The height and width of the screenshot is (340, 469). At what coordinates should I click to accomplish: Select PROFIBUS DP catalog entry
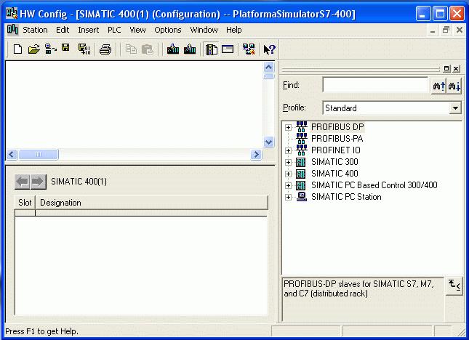337,127
